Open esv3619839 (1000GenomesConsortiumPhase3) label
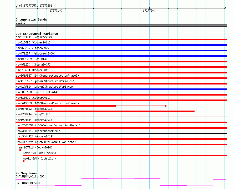 point(47,103)
